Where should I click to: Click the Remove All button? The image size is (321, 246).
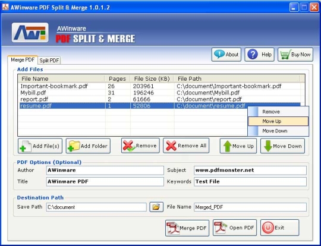click(x=186, y=146)
